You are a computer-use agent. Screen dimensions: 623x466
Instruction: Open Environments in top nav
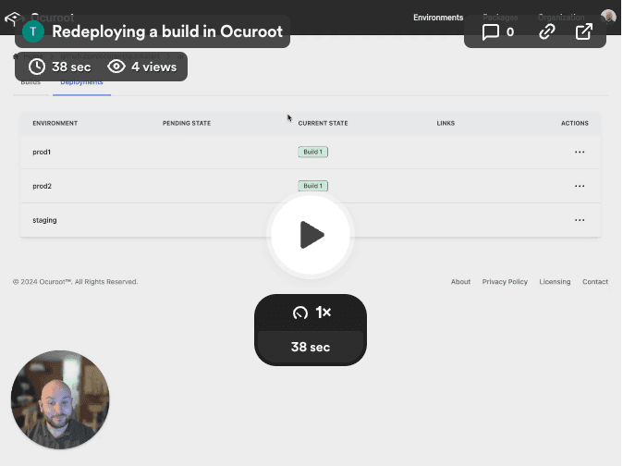(438, 18)
